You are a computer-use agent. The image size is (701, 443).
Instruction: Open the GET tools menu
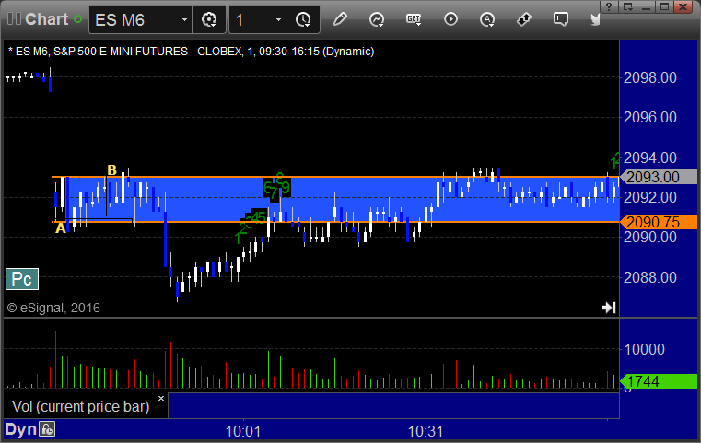click(x=414, y=19)
